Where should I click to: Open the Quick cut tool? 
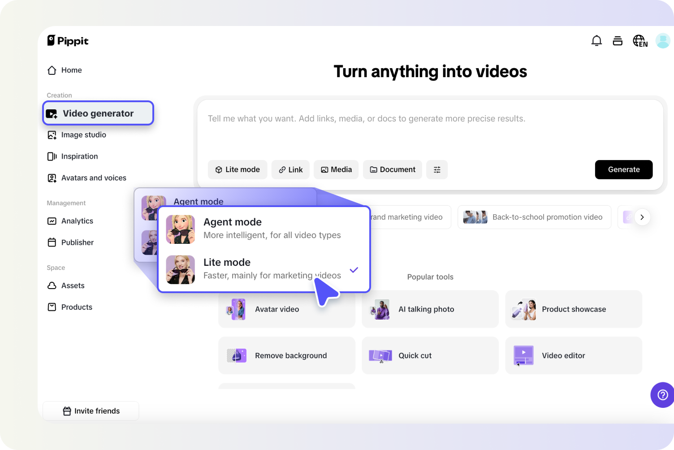pyautogui.click(x=430, y=355)
